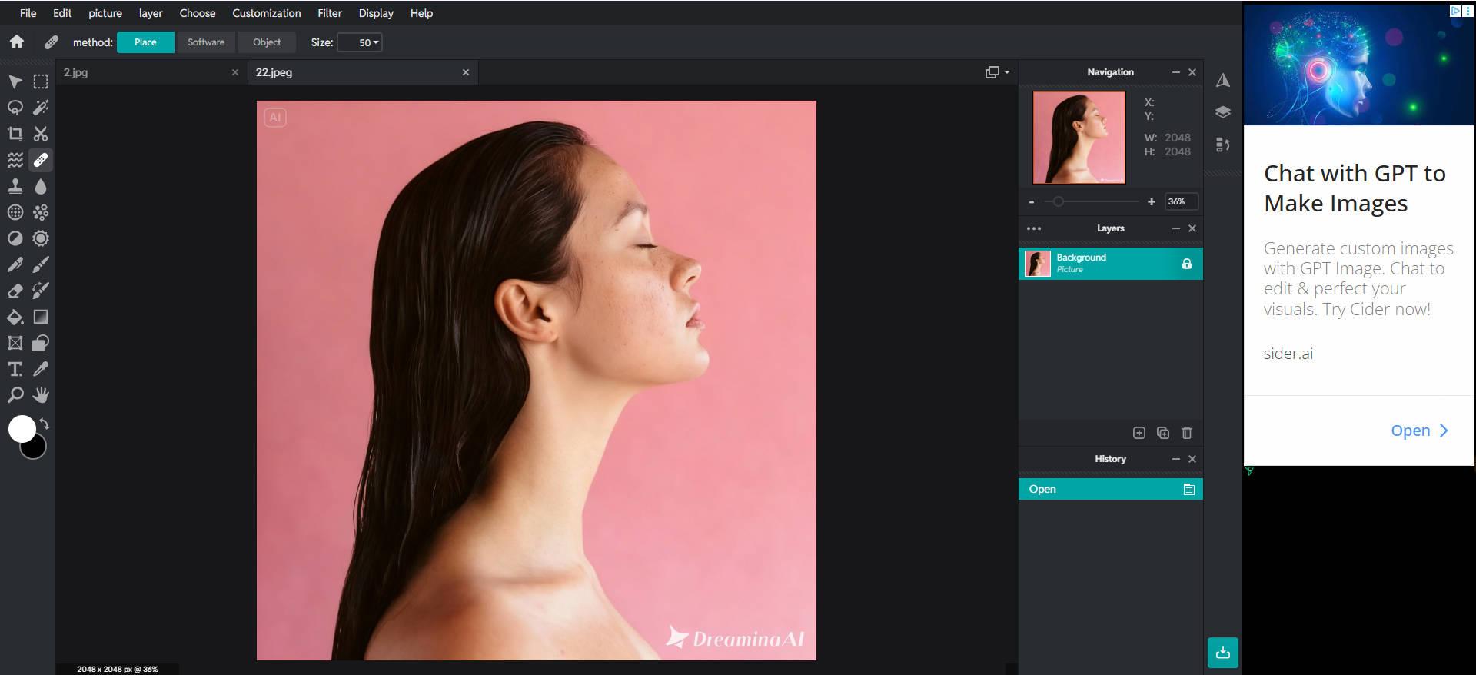The height and width of the screenshot is (675, 1476).
Task: Pick the Eraser tool
Action: tap(15, 291)
